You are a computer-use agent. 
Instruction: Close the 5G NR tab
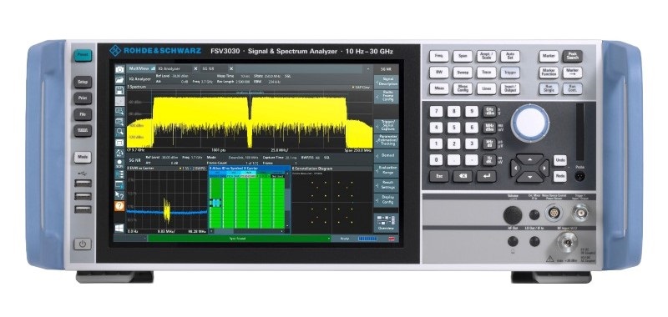click(231, 68)
